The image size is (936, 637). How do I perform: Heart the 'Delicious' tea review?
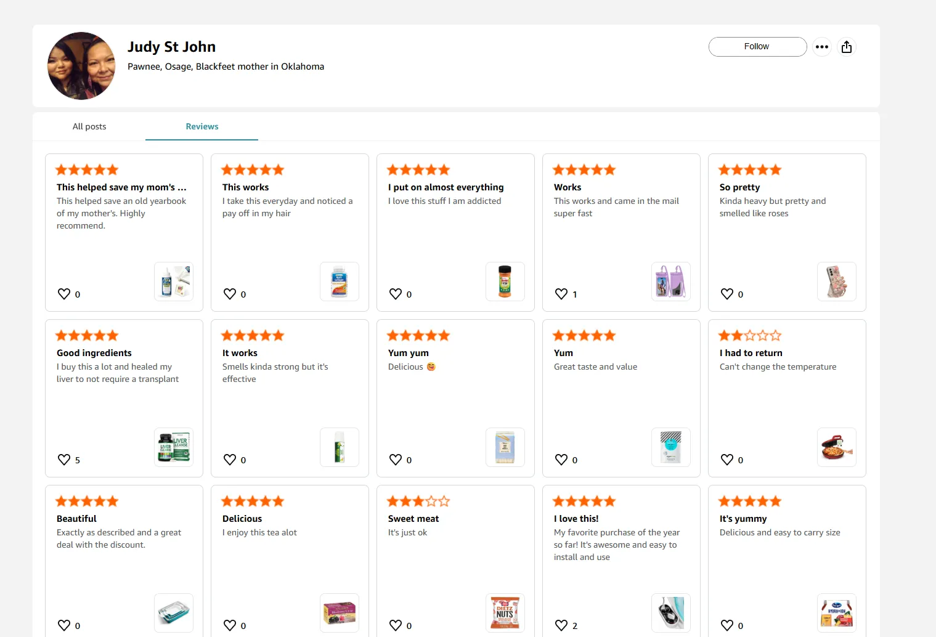click(230, 625)
